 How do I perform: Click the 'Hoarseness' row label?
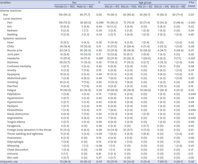tap(14, 138)
